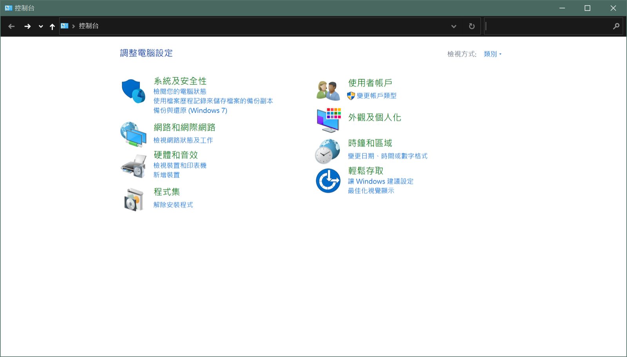Image resolution: width=627 pixels, height=357 pixels.
Task: Click 最佳化視覺顯示 link
Action: (x=371, y=191)
